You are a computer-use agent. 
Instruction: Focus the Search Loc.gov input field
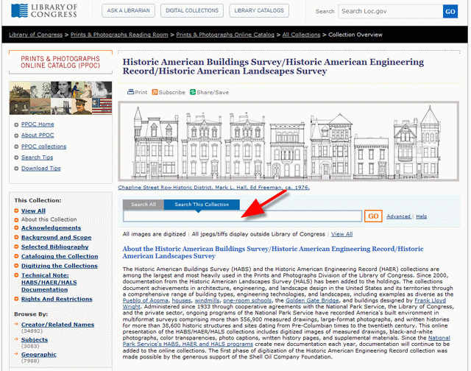391,12
